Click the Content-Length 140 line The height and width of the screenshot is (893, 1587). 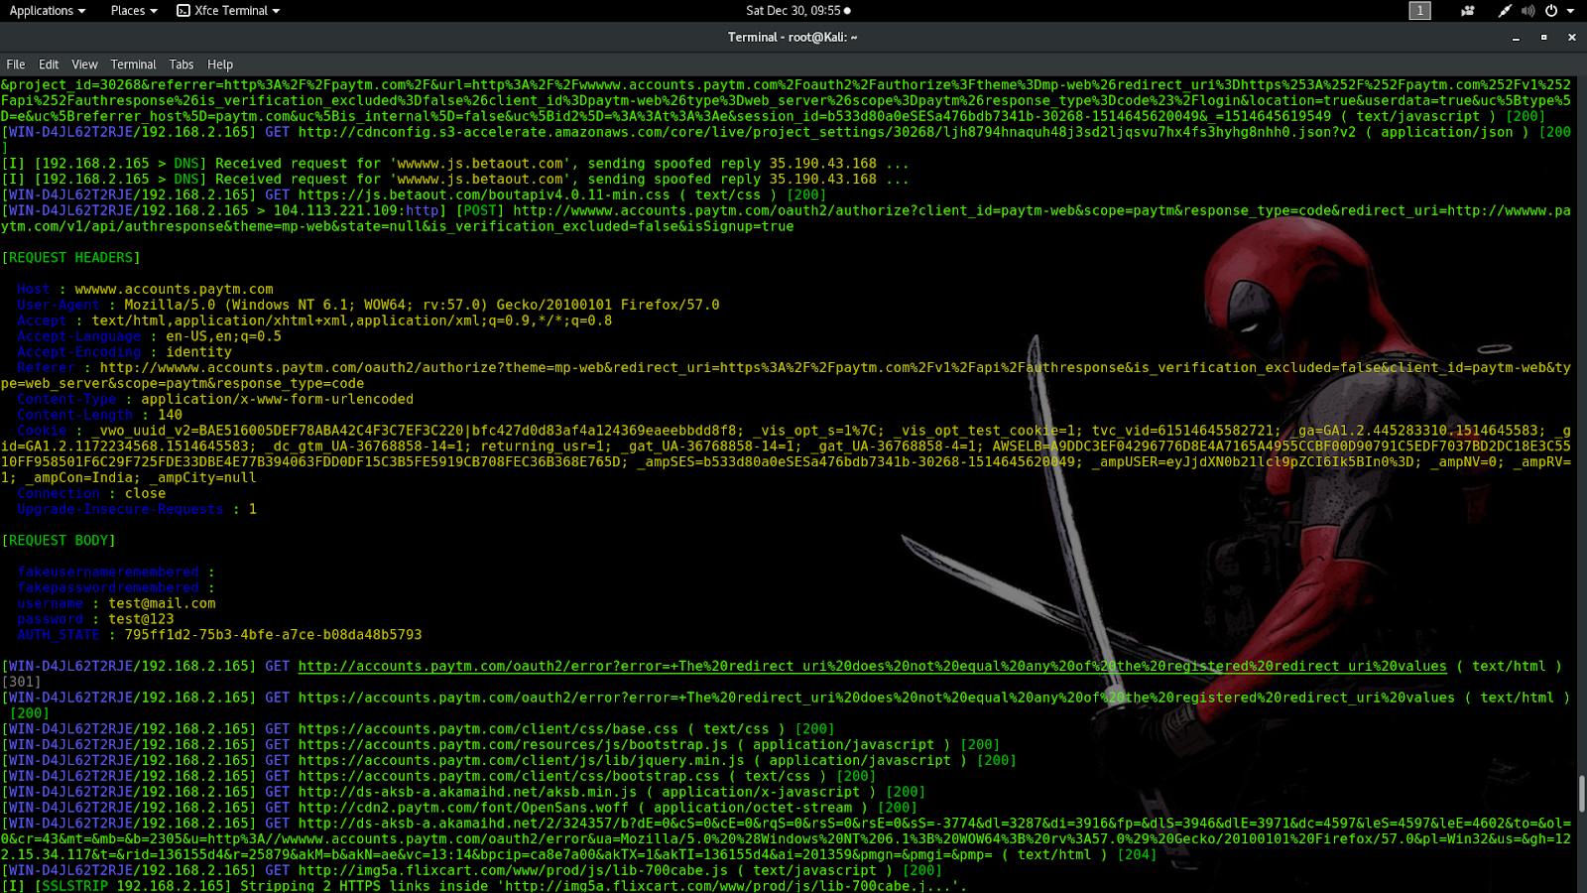pyautogui.click(x=99, y=415)
